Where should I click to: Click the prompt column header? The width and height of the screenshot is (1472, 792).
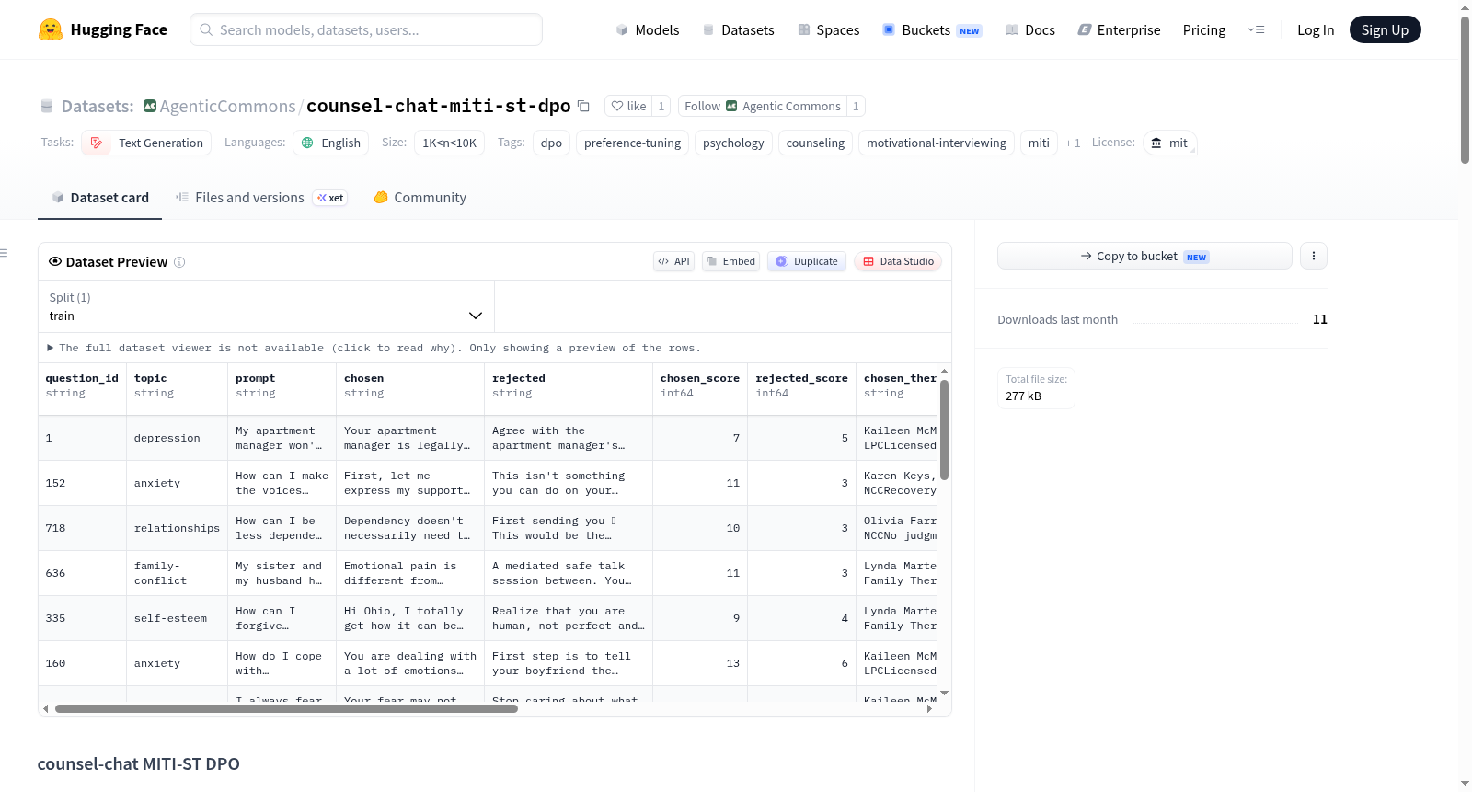pyautogui.click(x=282, y=385)
